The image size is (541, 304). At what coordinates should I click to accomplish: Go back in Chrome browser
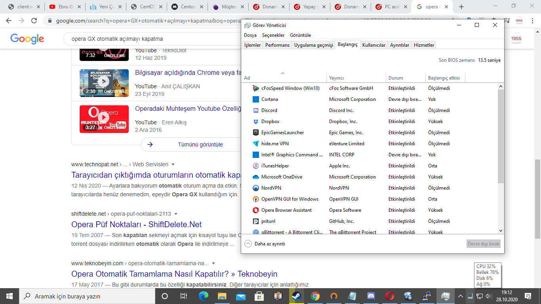[9, 21]
